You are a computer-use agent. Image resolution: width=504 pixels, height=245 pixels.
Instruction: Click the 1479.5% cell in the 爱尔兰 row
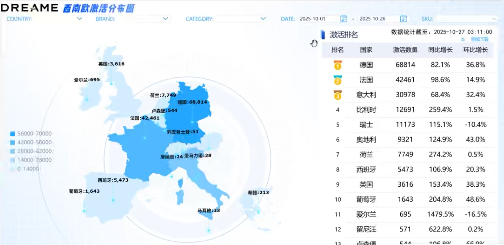[440, 214]
